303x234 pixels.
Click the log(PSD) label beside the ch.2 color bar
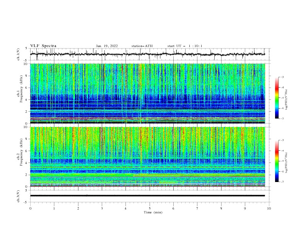286,163
